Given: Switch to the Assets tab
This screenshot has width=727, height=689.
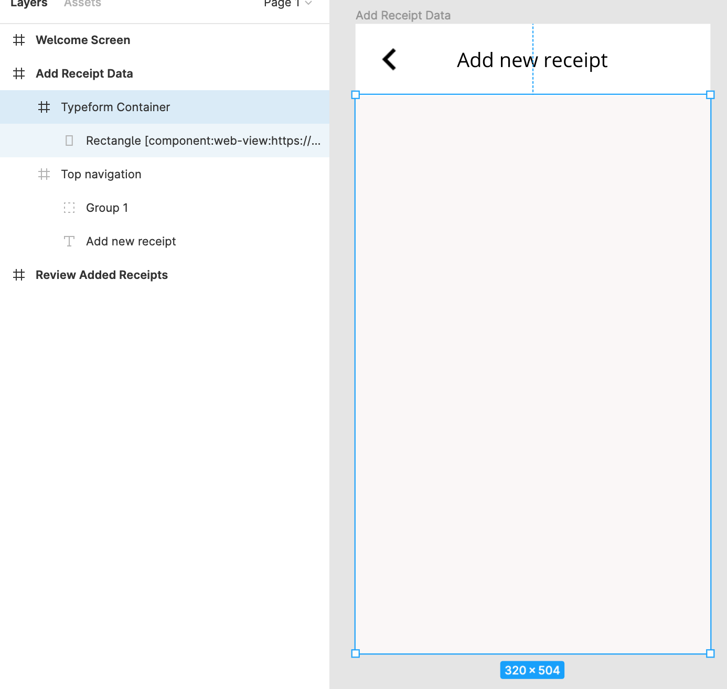Looking at the screenshot, I should click(x=82, y=4).
